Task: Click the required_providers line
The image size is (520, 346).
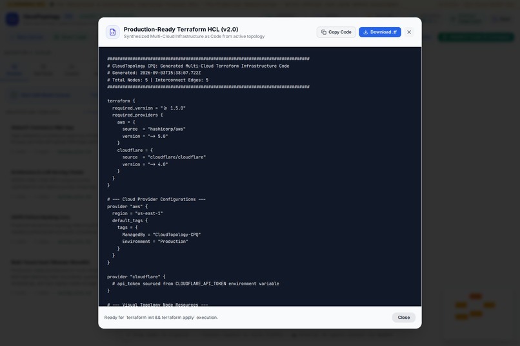Action: (137, 115)
